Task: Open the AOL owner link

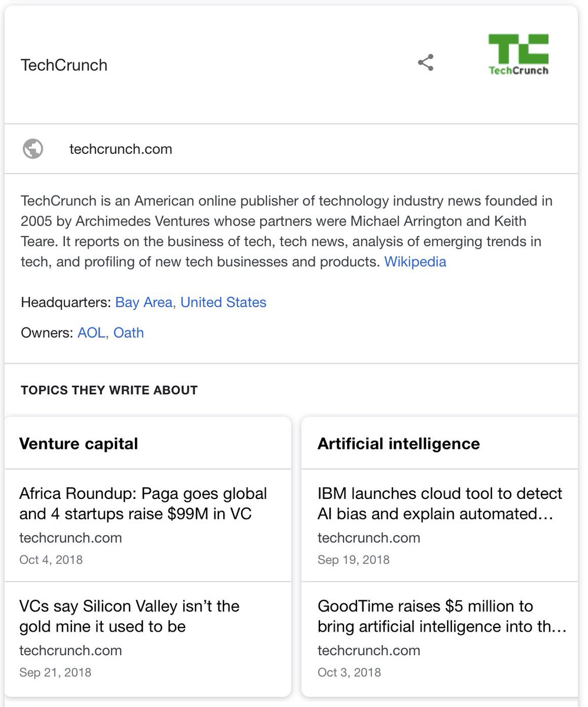Action: tap(91, 333)
